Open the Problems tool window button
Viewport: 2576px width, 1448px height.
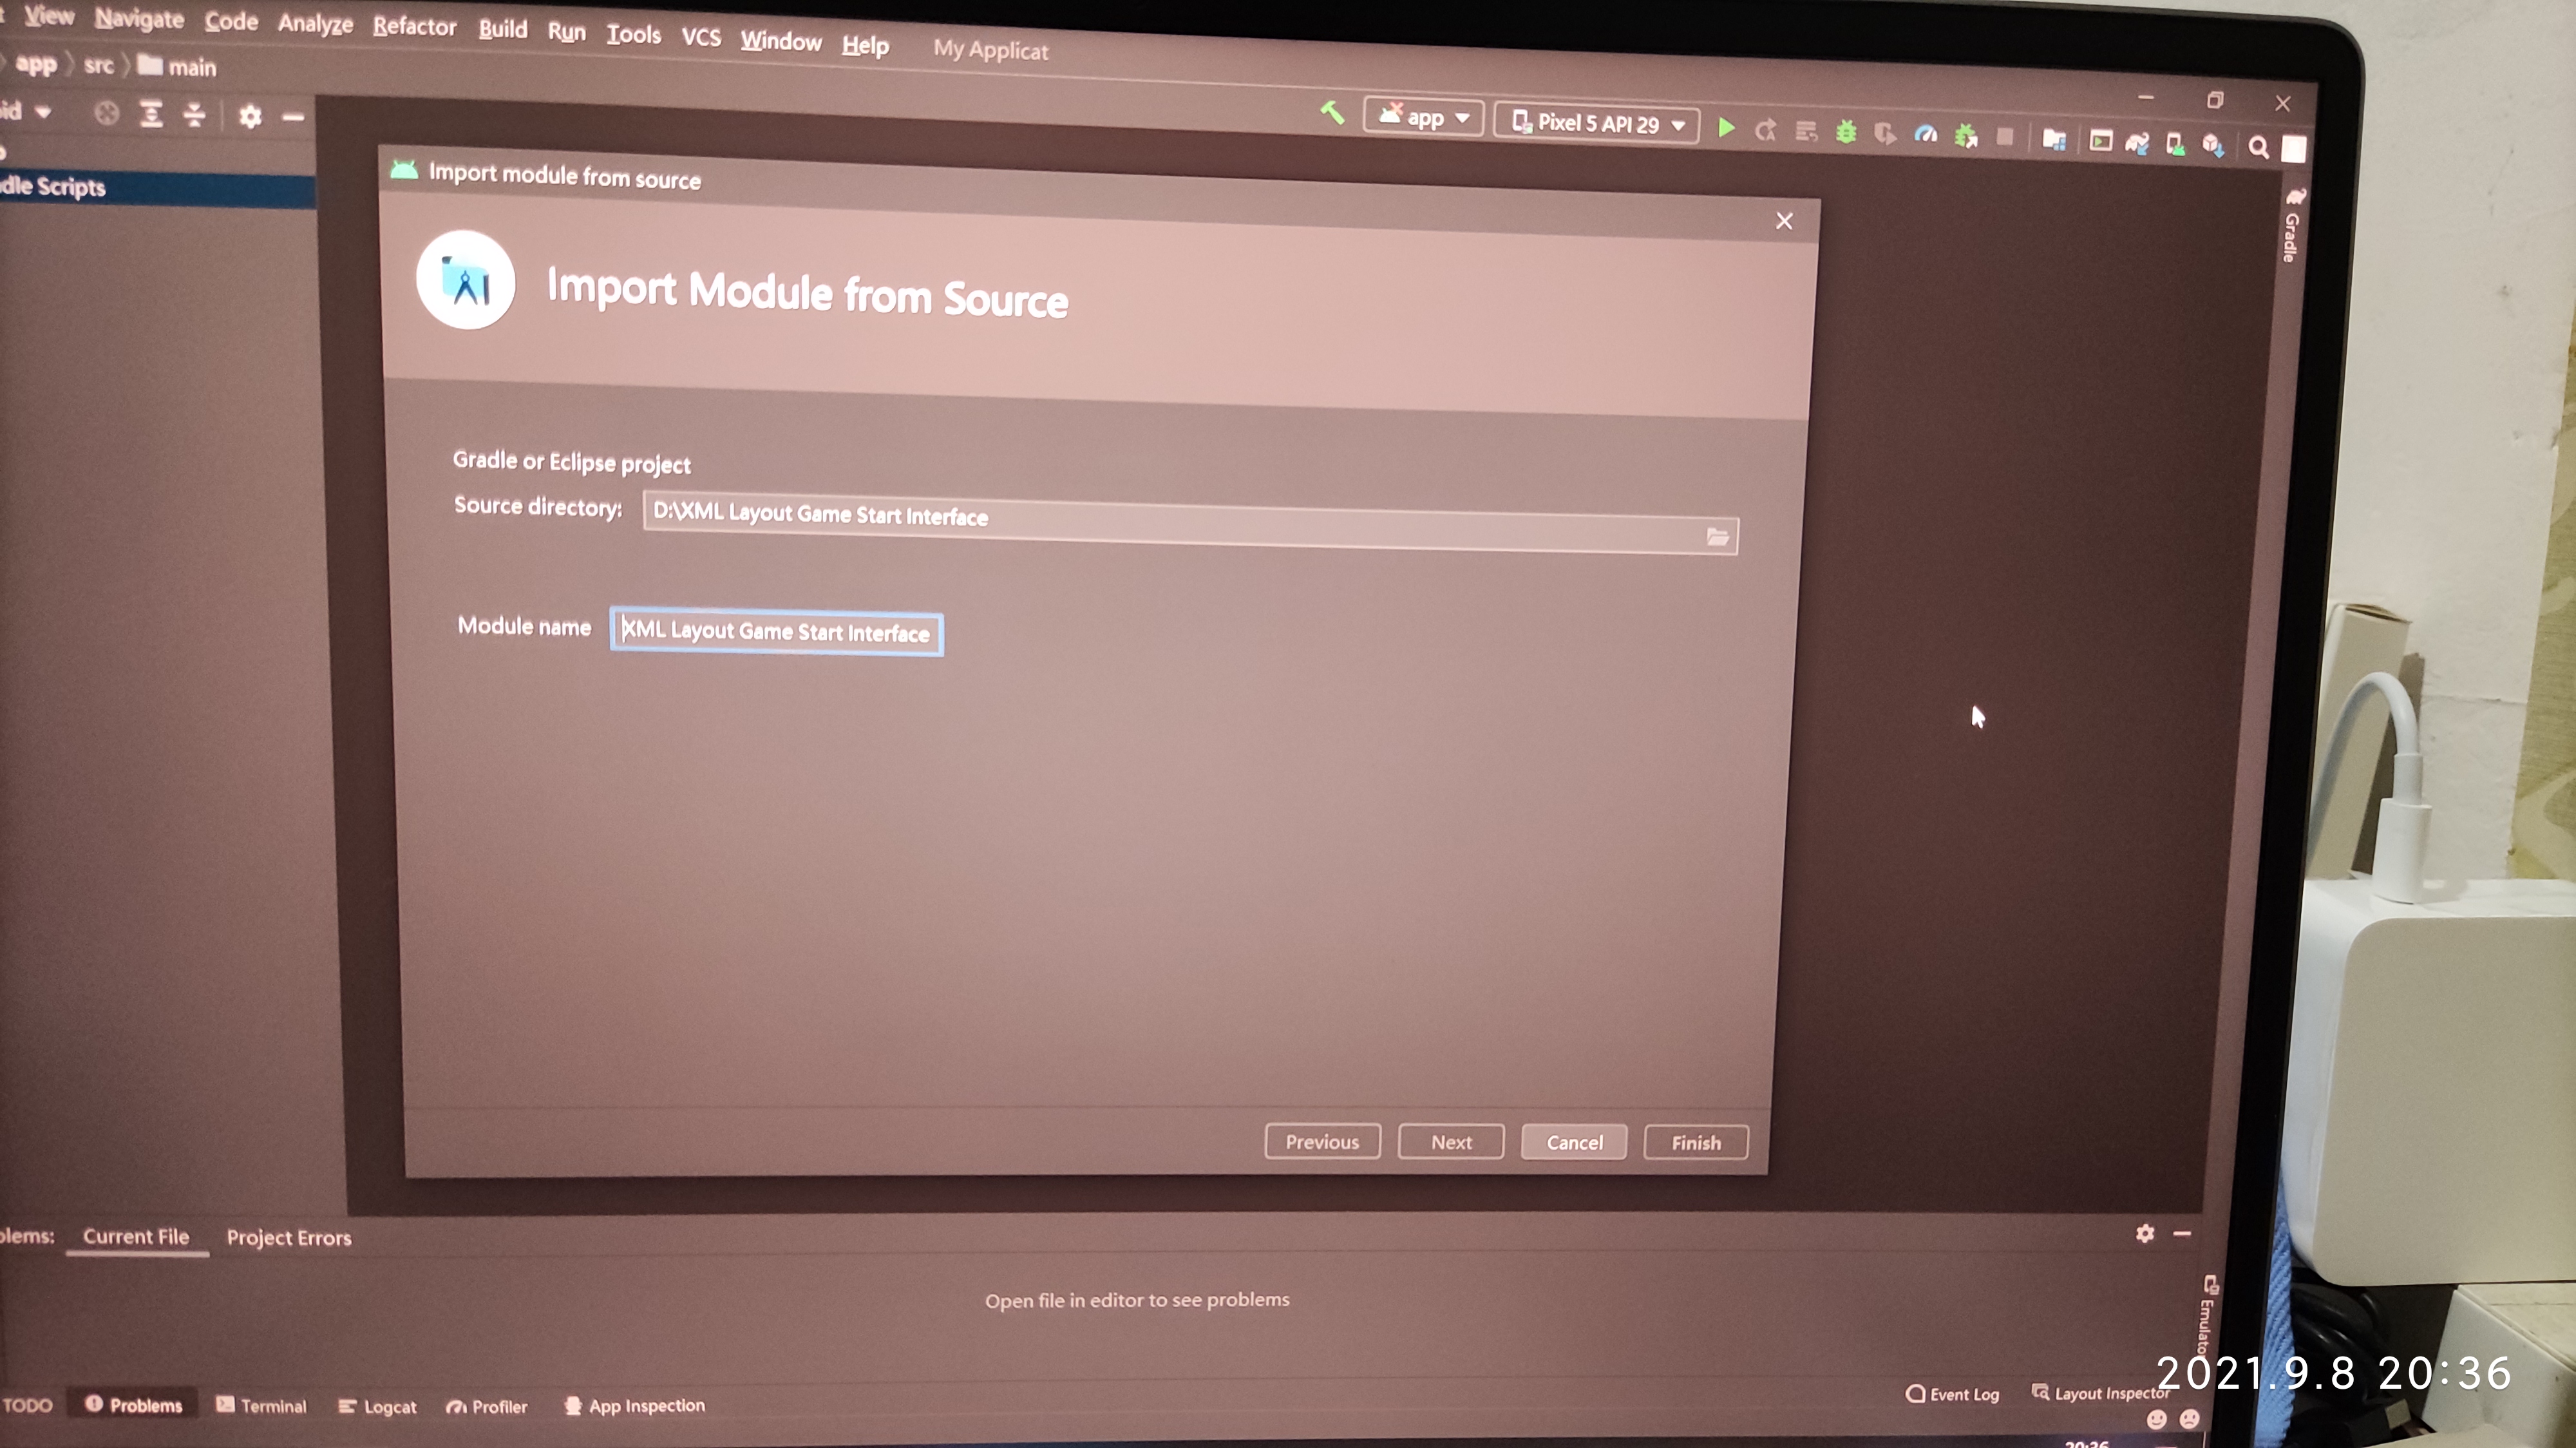tap(133, 1404)
